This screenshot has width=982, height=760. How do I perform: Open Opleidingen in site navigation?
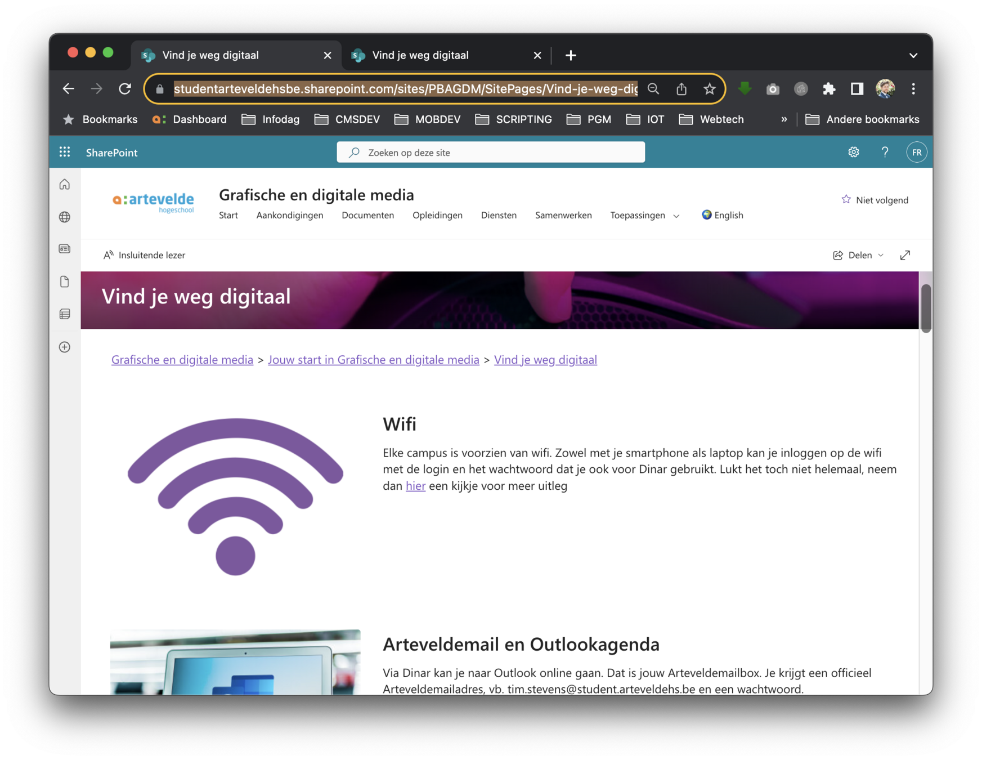[x=437, y=215]
